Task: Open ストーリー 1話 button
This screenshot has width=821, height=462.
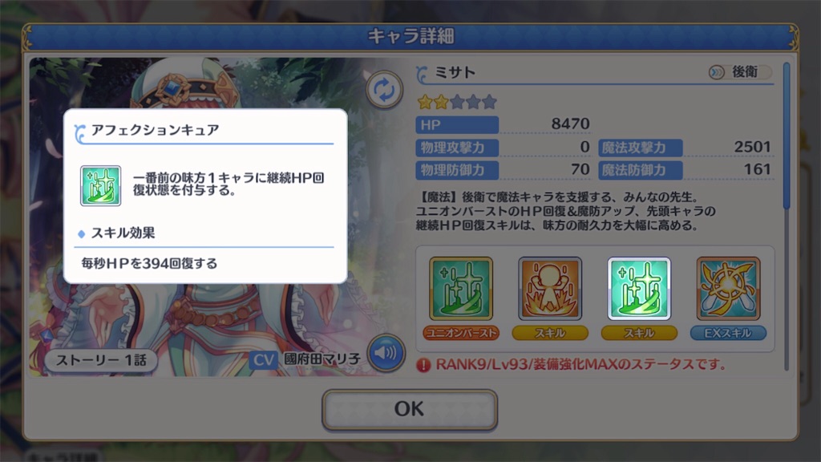Action: pyautogui.click(x=101, y=360)
